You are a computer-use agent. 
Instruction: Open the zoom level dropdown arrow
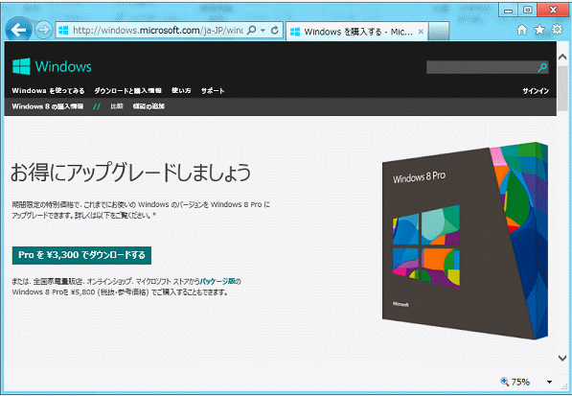point(549,383)
